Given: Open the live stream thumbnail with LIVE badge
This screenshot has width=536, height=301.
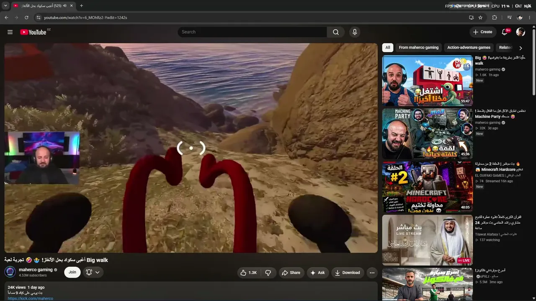Looking at the screenshot, I should point(427,240).
